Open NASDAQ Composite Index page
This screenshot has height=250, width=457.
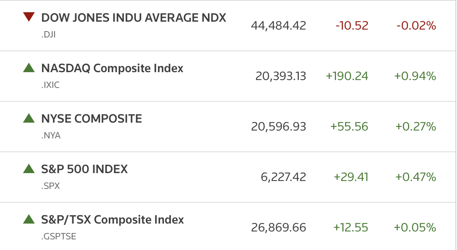click(x=112, y=68)
